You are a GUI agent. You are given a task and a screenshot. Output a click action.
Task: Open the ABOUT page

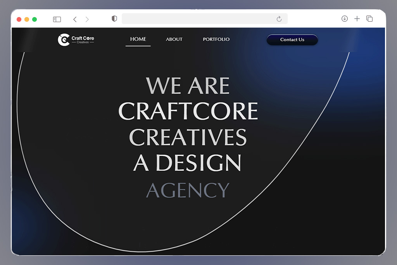pyautogui.click(x=174, y=39)
